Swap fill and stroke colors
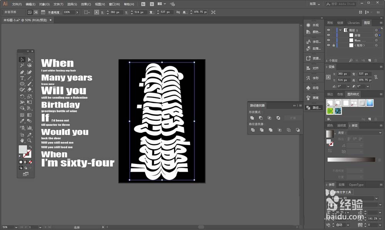 [31, 147]
